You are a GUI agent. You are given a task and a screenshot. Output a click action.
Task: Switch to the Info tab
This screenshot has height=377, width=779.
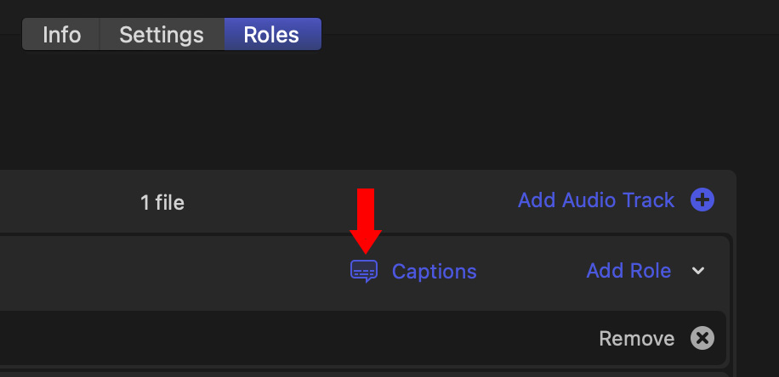(61, 35)
